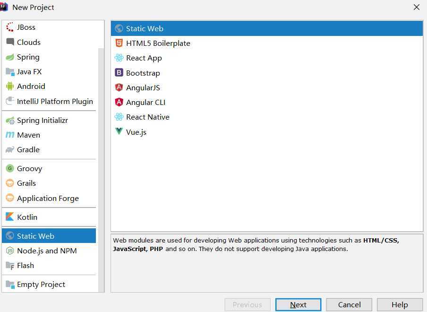427x312 pixels.
Task: Pick the Android robot icon
Action: pos(10,87)
